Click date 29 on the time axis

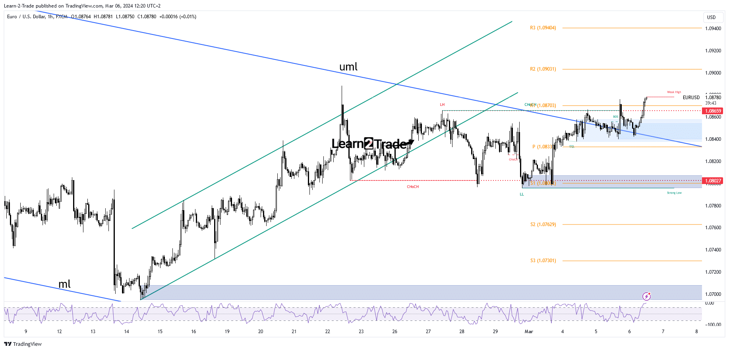[495, 332]
